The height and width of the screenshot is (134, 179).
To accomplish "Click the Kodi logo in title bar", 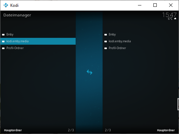I will pos(6,5).
